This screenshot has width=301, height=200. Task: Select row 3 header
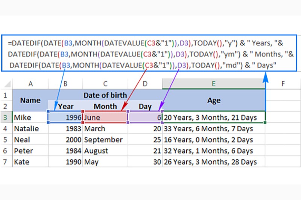click(6, 117)
